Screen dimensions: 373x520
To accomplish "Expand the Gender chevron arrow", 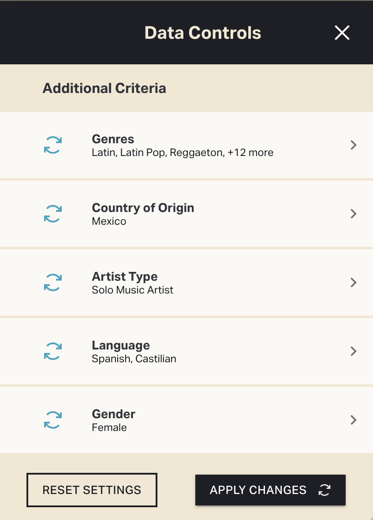I will [353, 420].
